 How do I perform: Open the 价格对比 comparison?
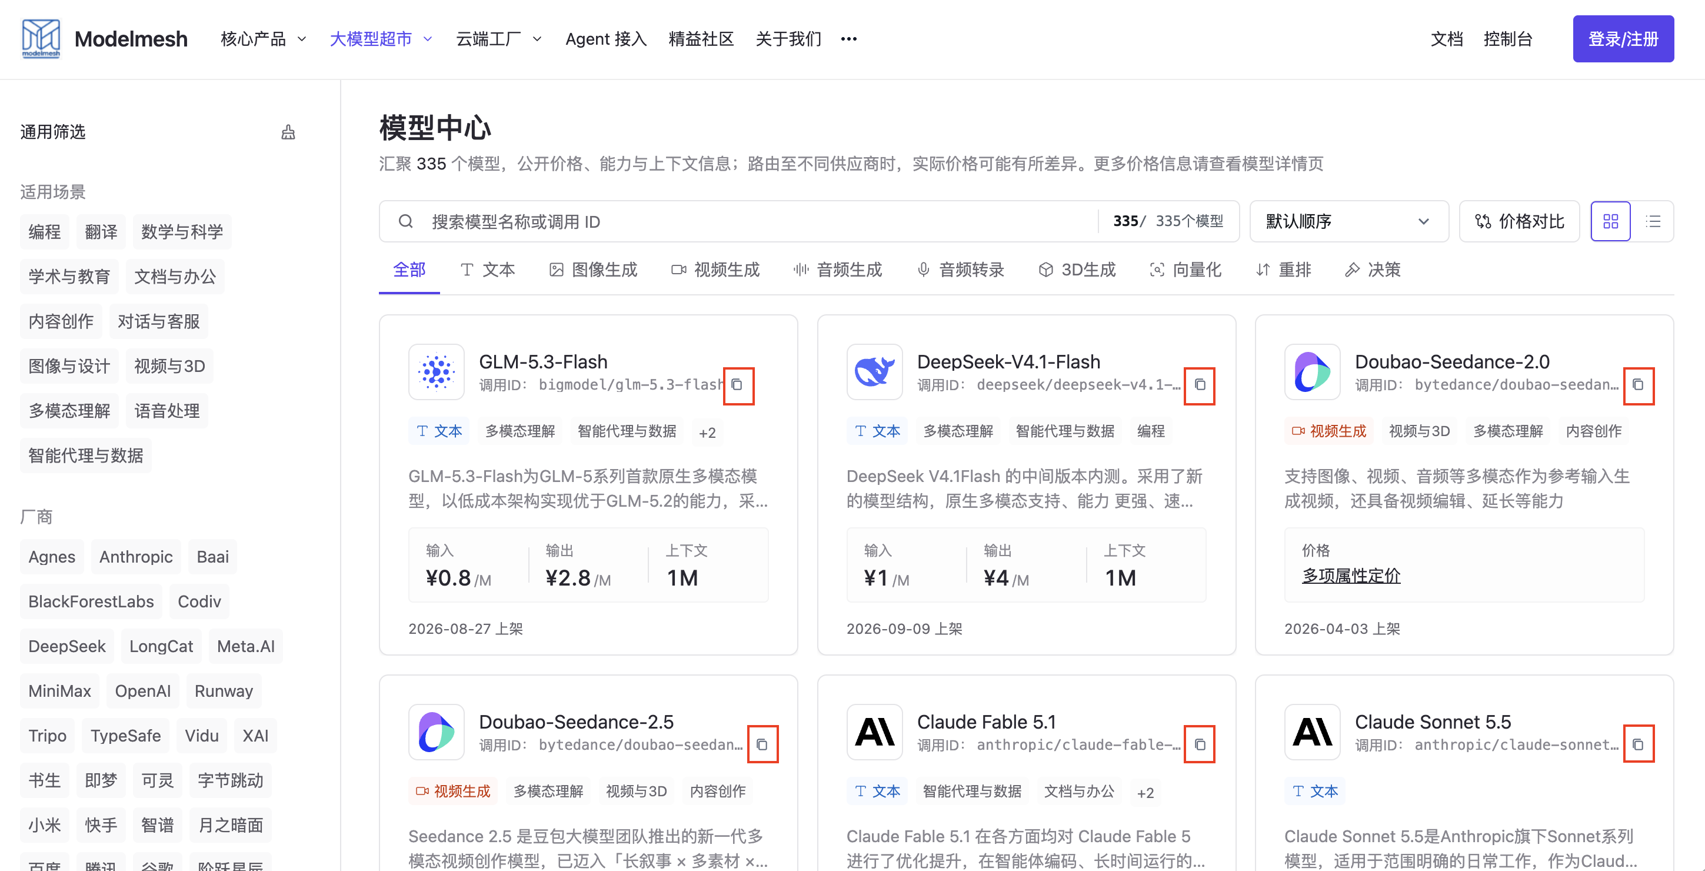coord(1519,222)
